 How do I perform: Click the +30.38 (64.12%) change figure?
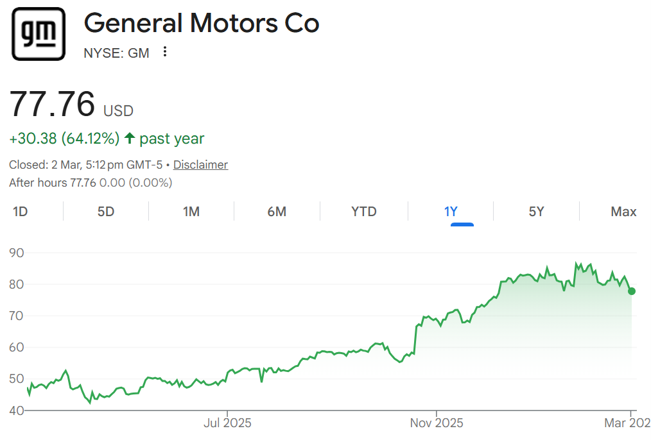(x=64, y=139)
